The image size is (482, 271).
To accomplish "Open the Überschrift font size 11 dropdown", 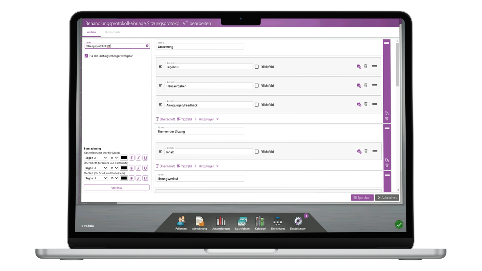I will coord(114,168).
